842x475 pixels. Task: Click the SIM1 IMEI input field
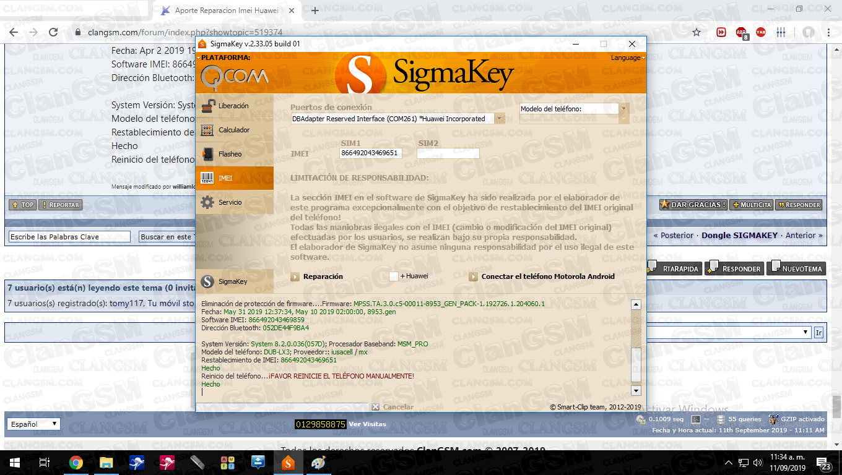(x=371, y=153)
